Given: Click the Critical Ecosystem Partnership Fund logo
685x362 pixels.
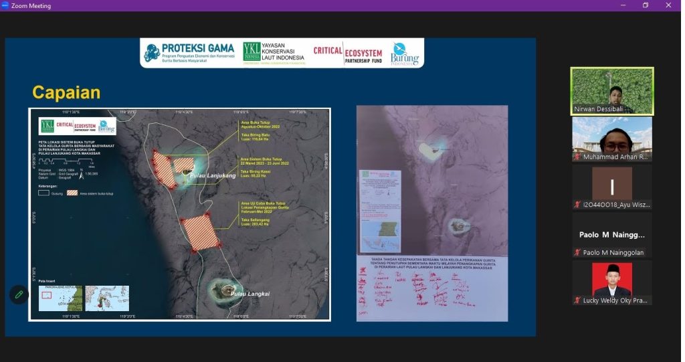Looking at the screenshot, I should pyautogui.click(x=348, y=54).
